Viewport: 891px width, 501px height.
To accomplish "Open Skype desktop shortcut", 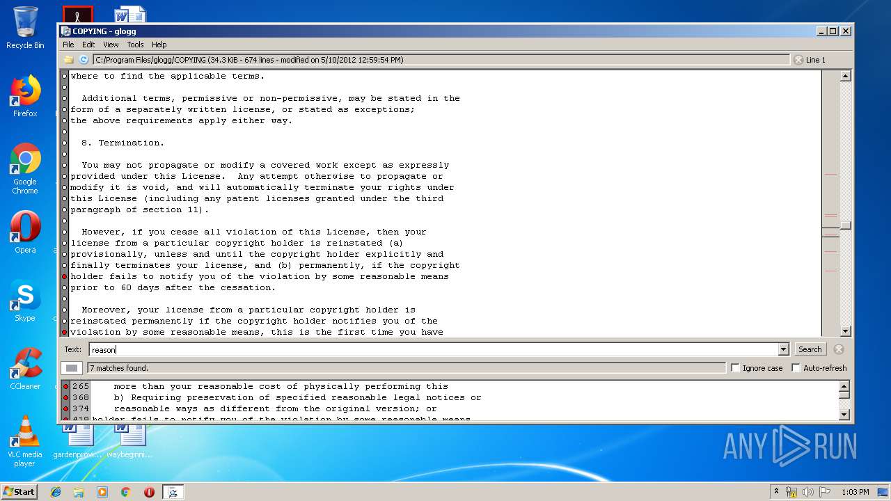I will point(25,301).
